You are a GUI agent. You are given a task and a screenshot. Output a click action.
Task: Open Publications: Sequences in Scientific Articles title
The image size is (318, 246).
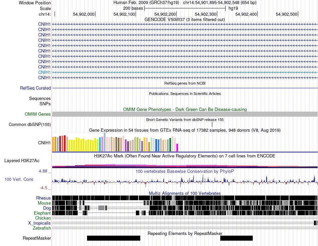pyautogui.click(x=185, y=94)
